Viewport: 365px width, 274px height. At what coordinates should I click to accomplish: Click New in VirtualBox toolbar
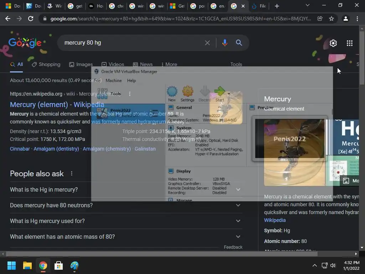point(172,94)
